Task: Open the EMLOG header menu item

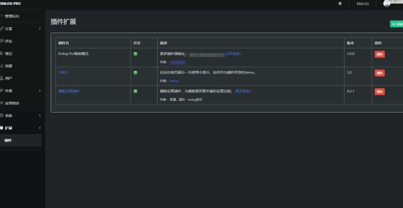Action: coord(362,4)
